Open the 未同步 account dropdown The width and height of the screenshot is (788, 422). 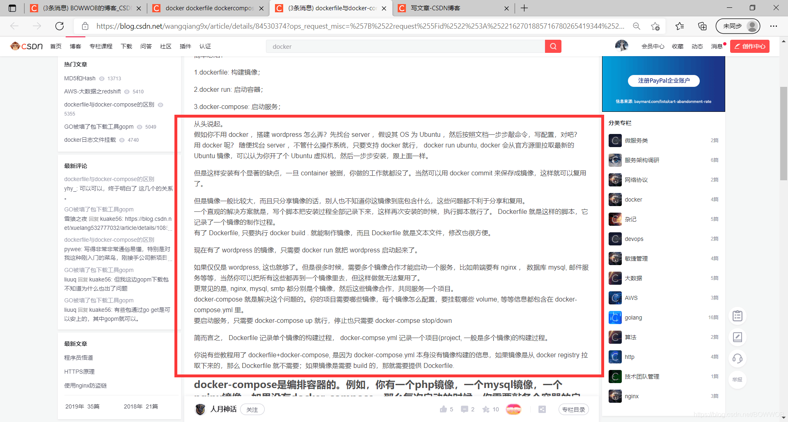click(x=738, y=26)
